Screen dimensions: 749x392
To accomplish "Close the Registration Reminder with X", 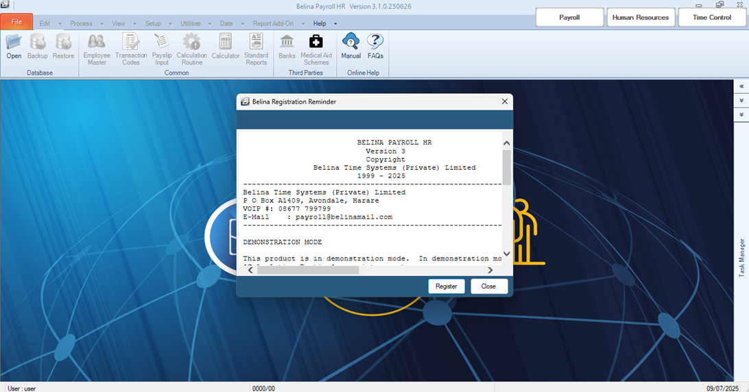I will click(x=504, y=101).
